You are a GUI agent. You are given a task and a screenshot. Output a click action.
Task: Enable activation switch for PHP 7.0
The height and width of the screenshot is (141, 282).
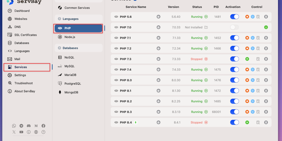tap(235, 27)
